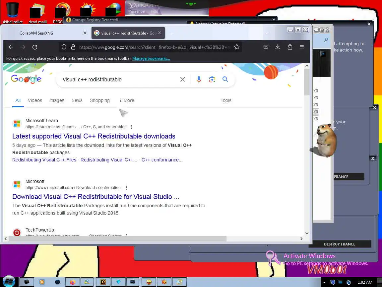
Task: Open the Firefox hamburger application menu
Action: [302, 47]
